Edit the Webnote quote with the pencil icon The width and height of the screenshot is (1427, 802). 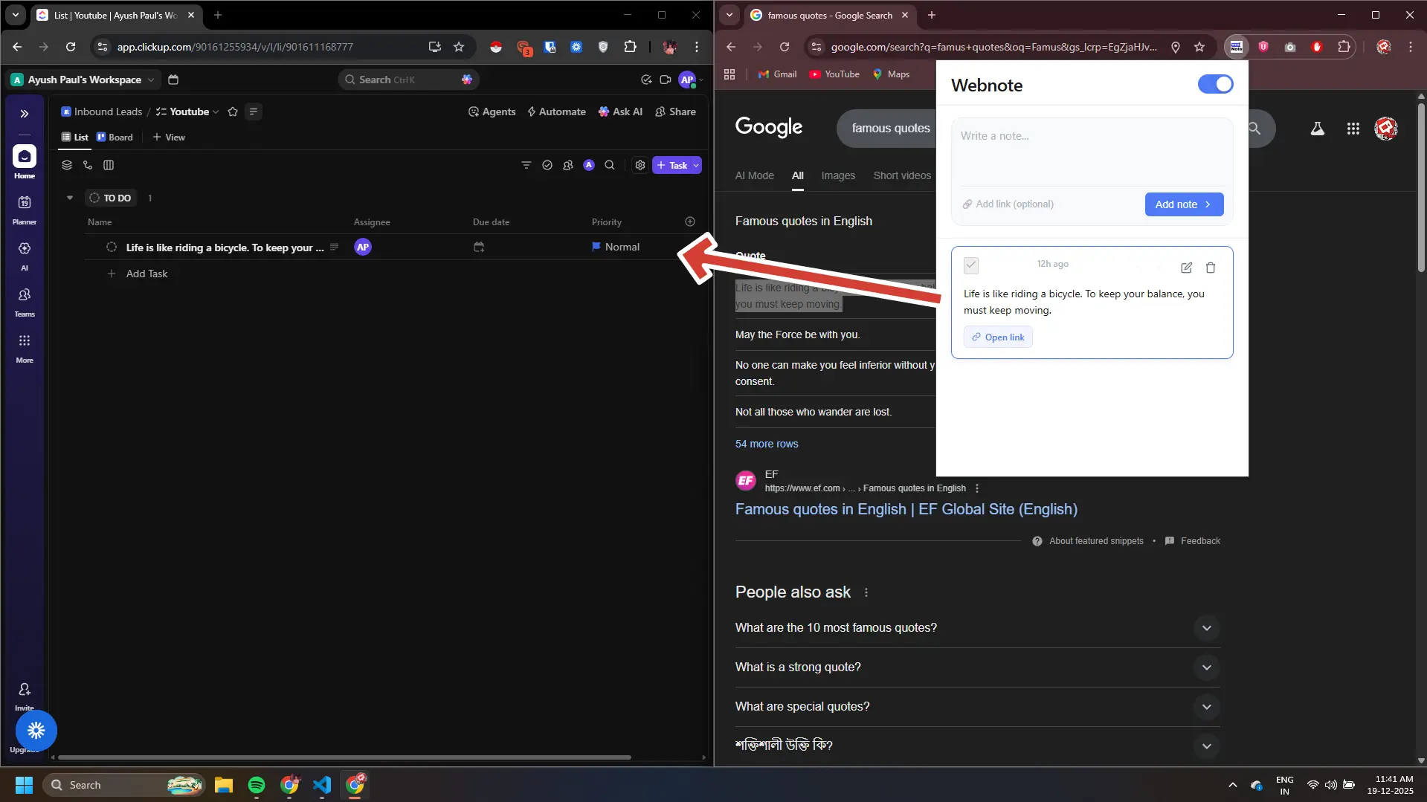tap(1186, 268)
